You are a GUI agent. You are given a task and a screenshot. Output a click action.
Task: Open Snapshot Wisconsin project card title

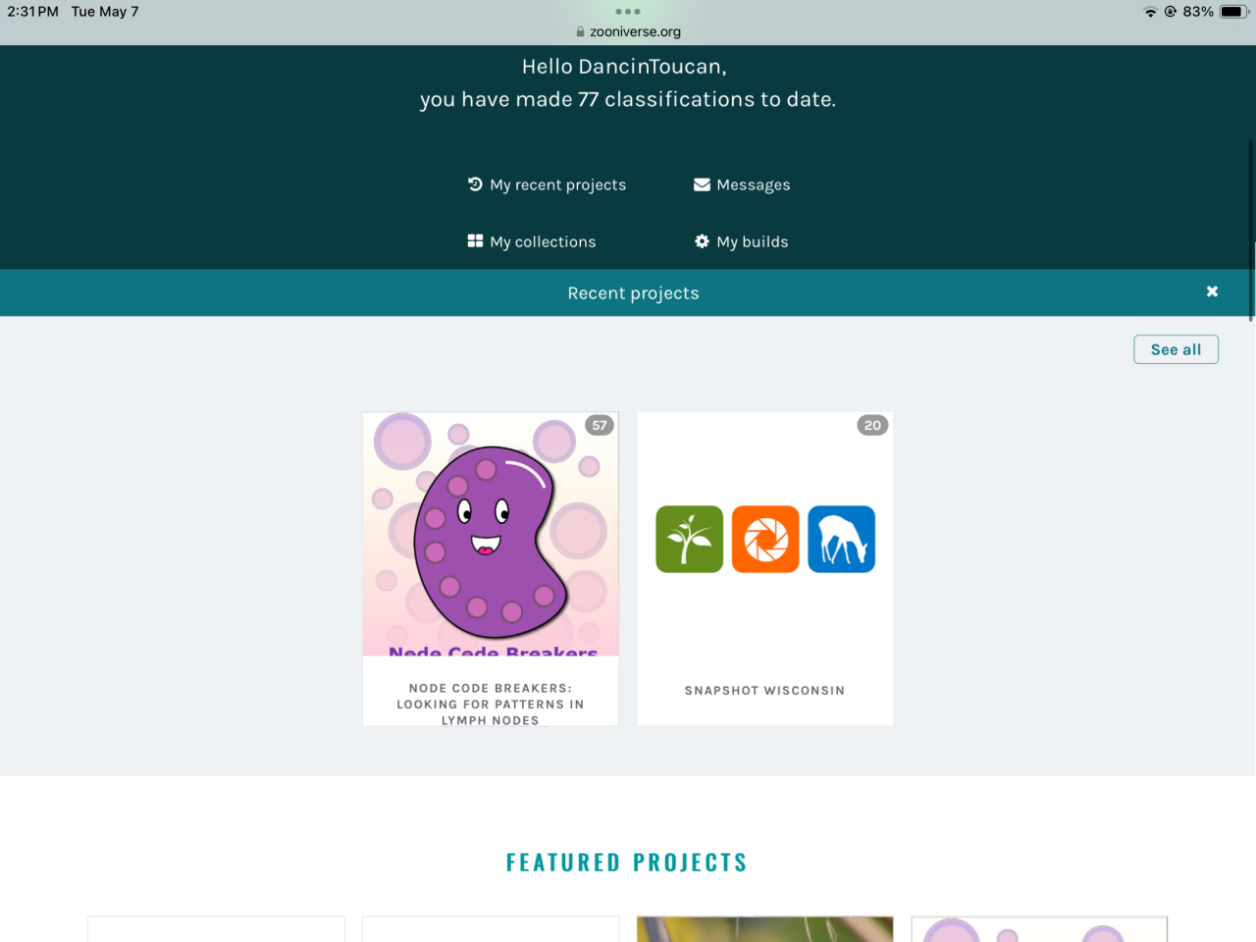pyautogui.click(x=764, y=691)
